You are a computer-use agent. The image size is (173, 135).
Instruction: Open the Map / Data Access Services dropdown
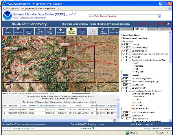coord(159,16)
